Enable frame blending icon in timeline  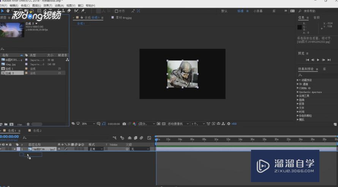click(136, 138)
